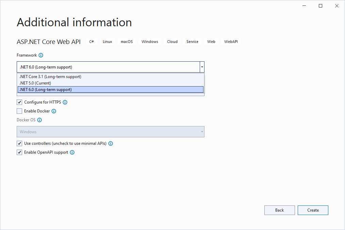
Task: Click the info icon beside Use controllers option
Action: point(110,143)
